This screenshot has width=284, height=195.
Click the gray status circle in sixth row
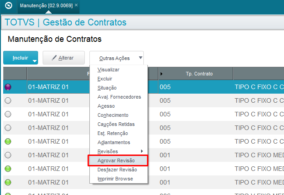8,155
